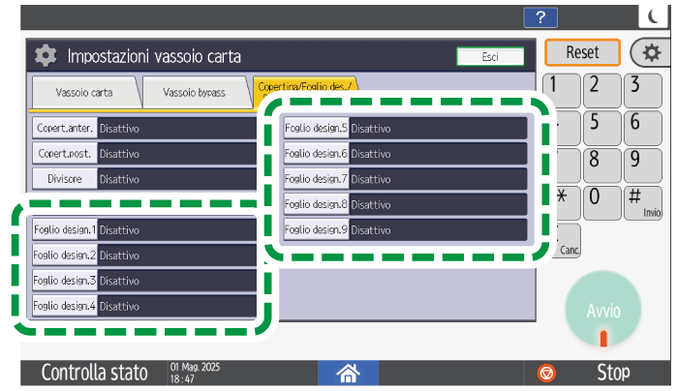This screenshot has height=391, width=677.
Task: Select Foglio design.1 setting
Action: coord(65,230)
